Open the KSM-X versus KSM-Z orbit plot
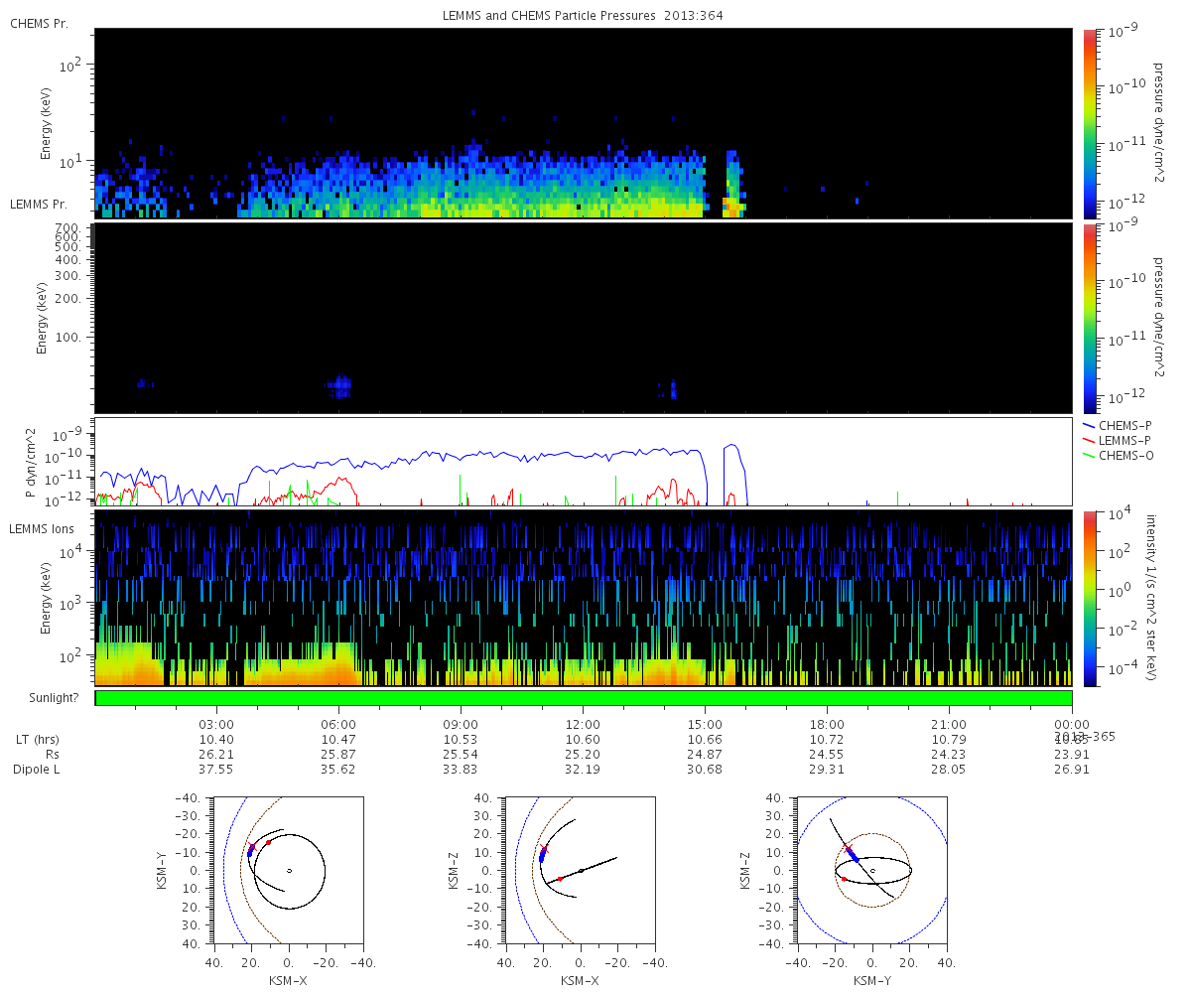1191x993 pixels. pos(580,870)
